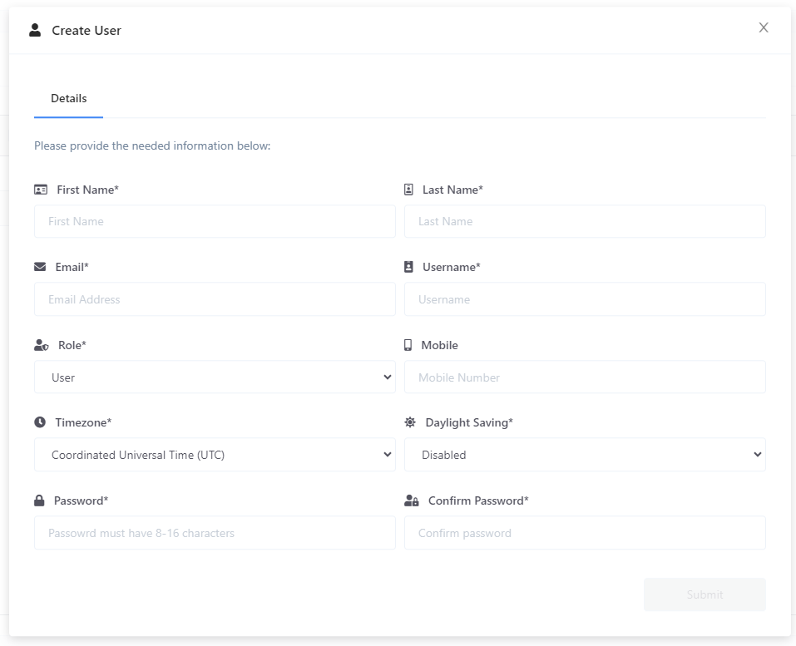Click the 'Please provide the needed information below:' text
The height and width of the screenshot is (646, 796).
[x=152, y=145]
